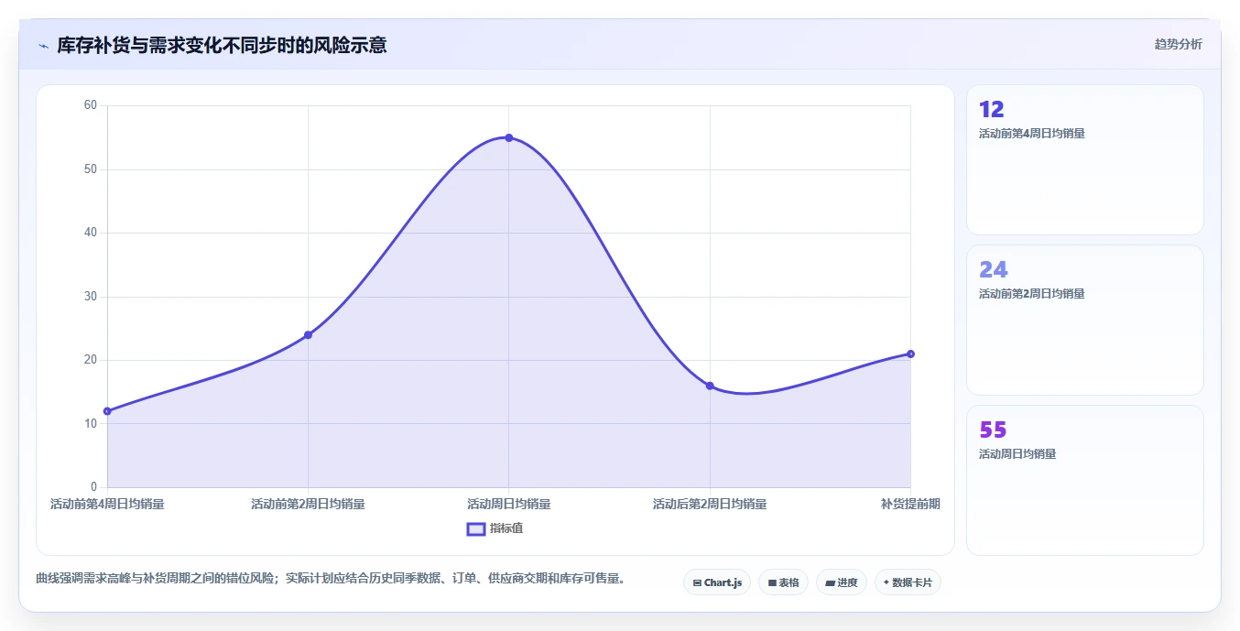1240x631 pixels.
Task: Click the y-axis value 30
Action: pos(90,297)
